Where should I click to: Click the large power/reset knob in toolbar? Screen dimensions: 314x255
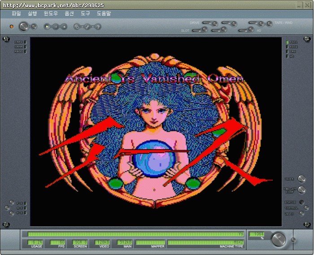click(24, 26)
